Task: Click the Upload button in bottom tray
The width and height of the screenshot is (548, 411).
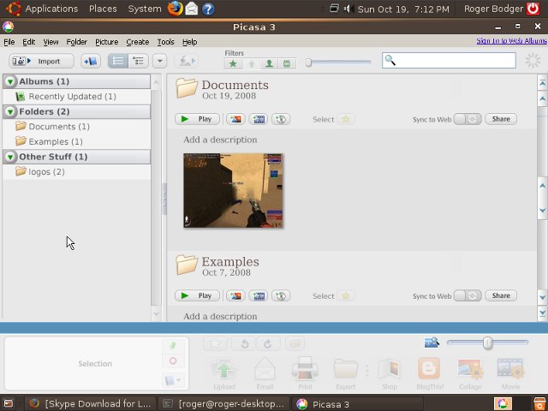Action: [224, 375]
